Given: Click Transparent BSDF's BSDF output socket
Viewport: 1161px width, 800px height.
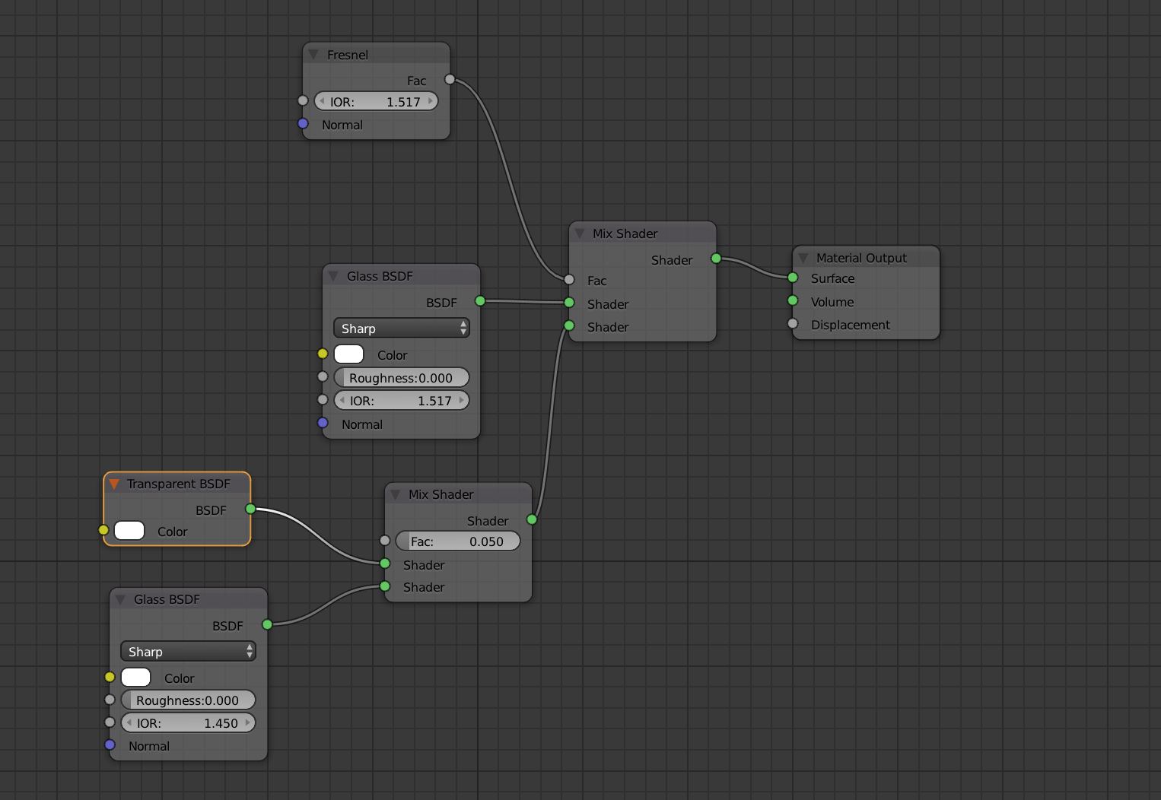Looking at the screenshot, I should 250,509.
